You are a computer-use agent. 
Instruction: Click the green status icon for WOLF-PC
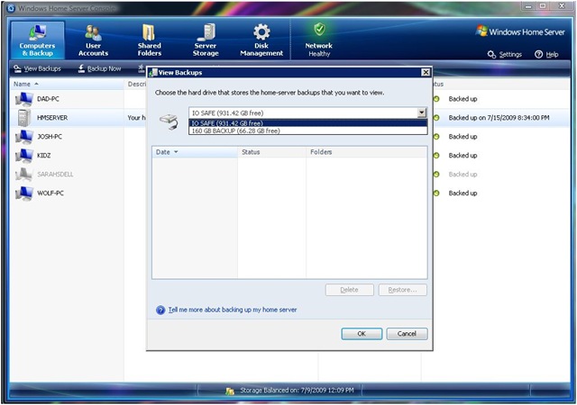[436, 193]
